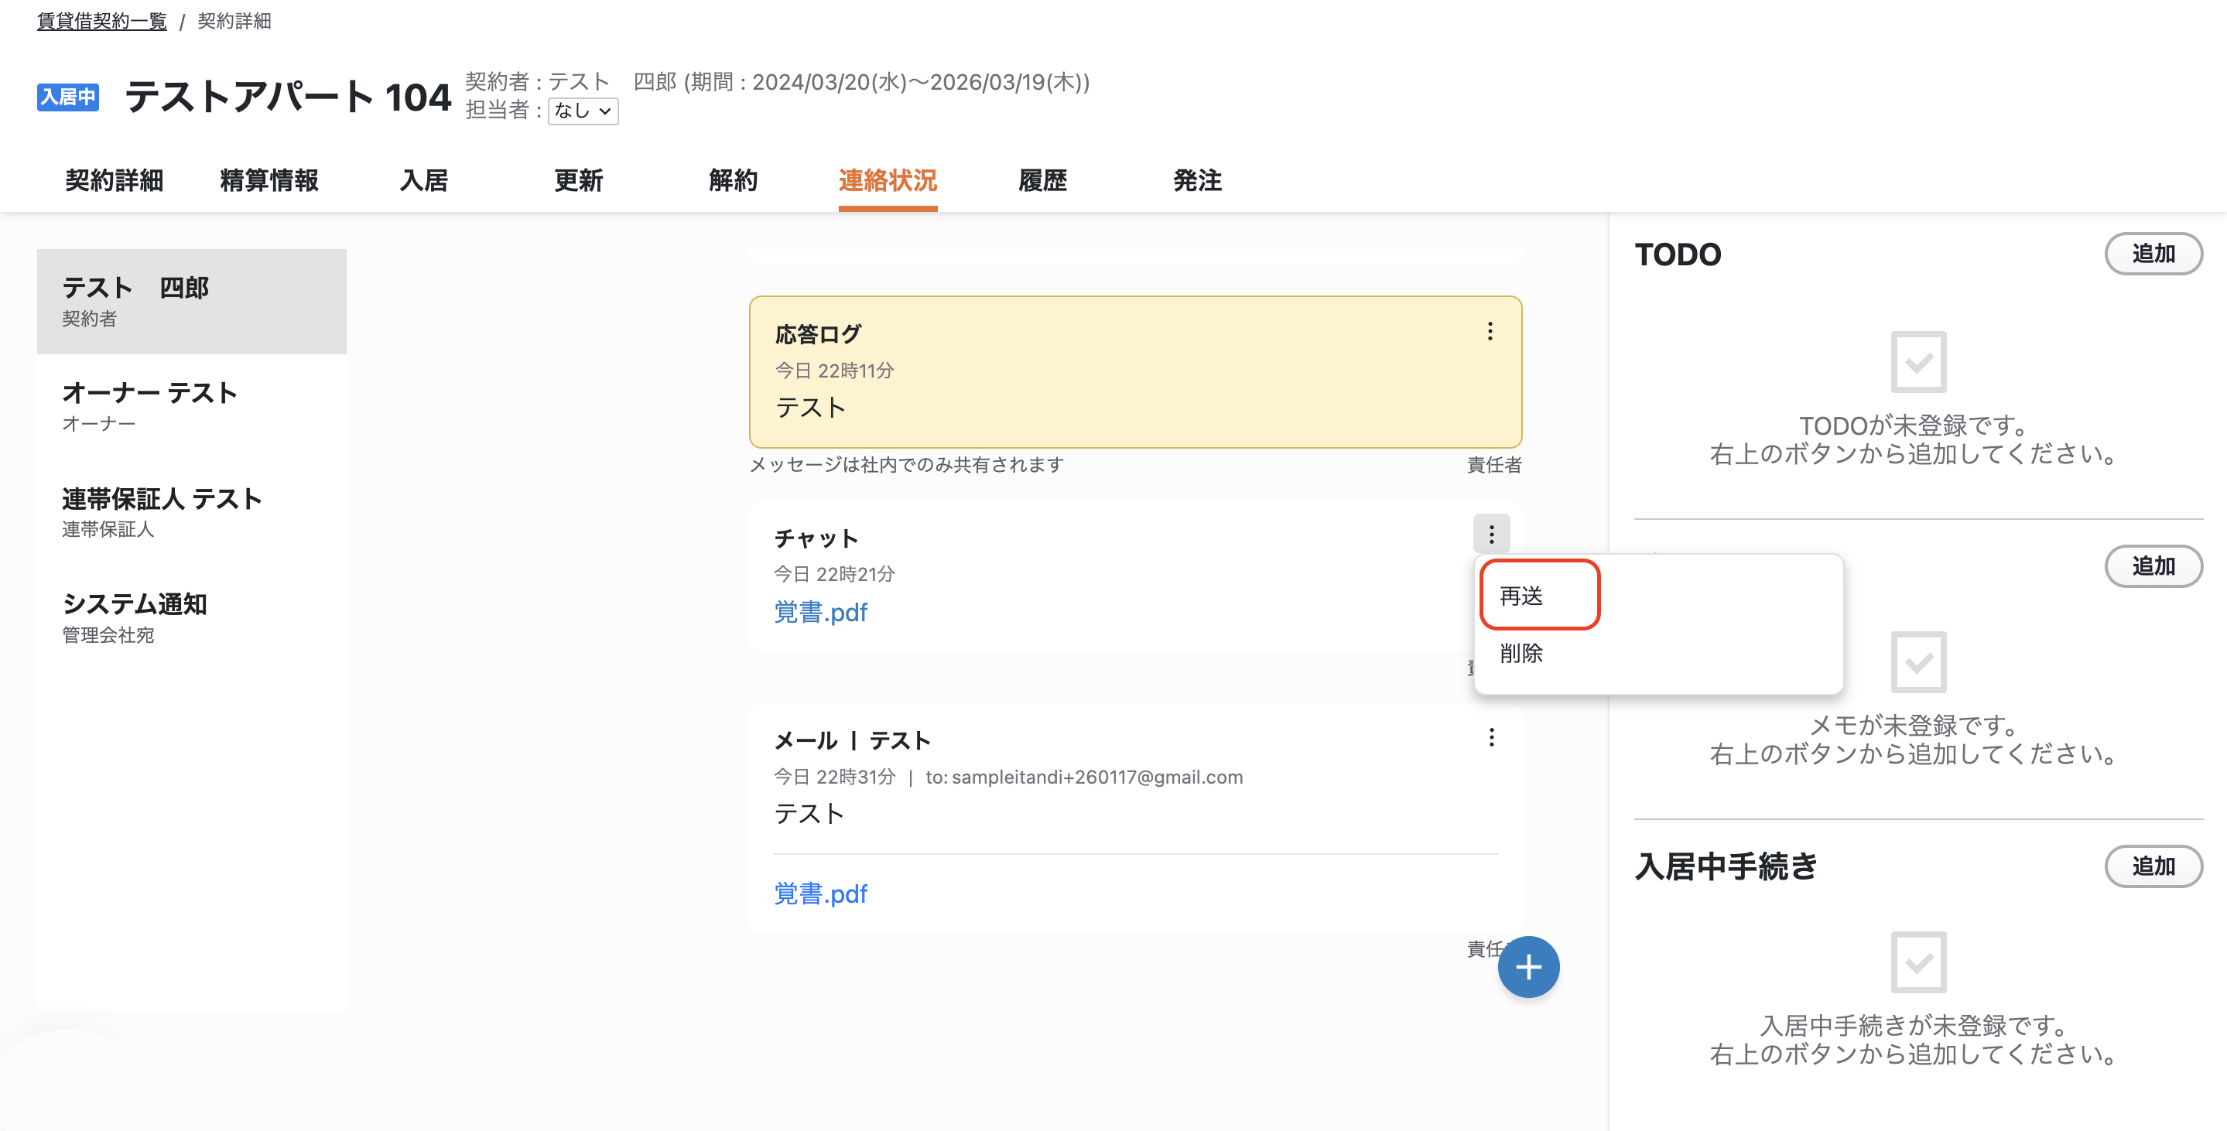
Task: Click the TODO empty-state checkmark icon
Action: [1918, 362]
